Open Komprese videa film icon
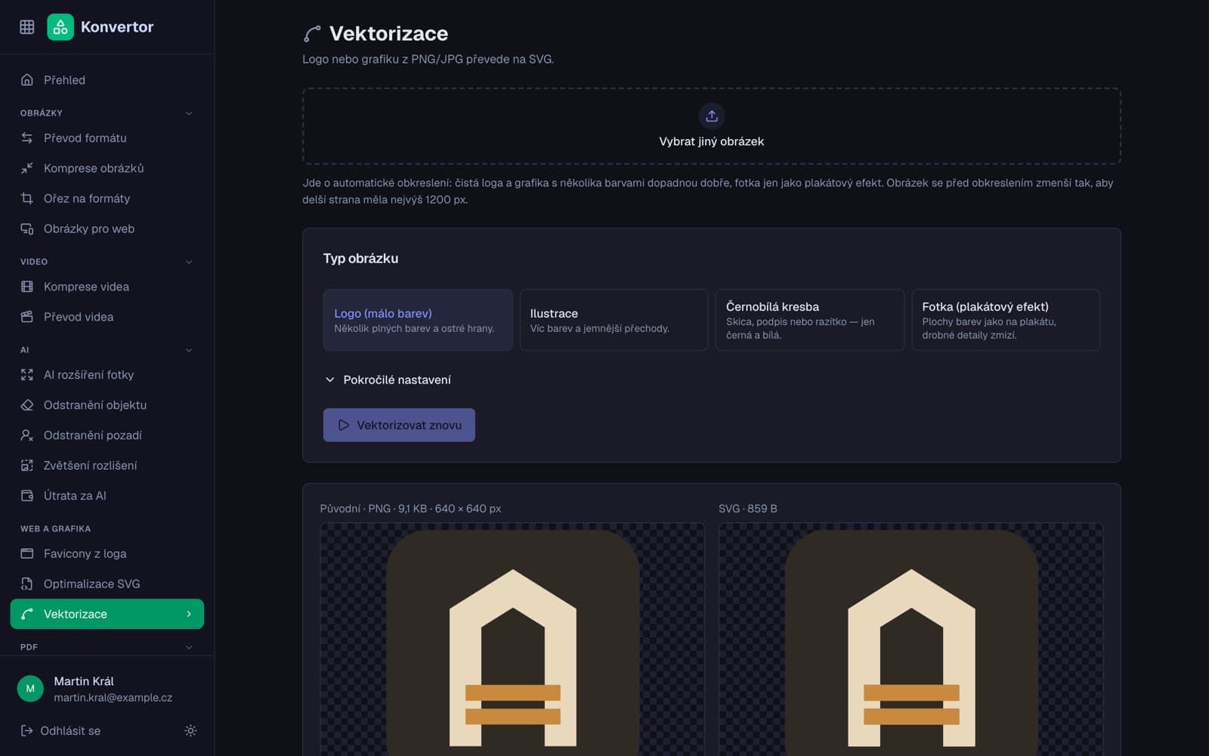The width and height of the screenshot is (1209, 756). click(27, 287)
